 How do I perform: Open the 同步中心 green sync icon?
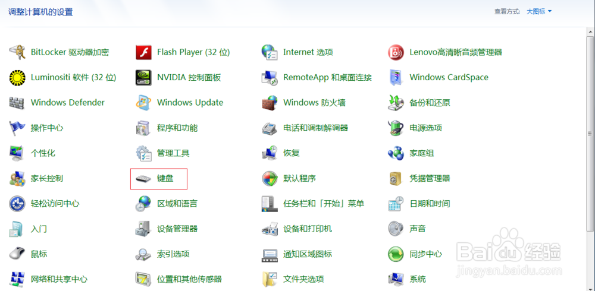coord(396,254)
